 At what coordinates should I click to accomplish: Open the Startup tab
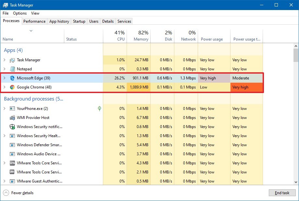click(79, 21)
